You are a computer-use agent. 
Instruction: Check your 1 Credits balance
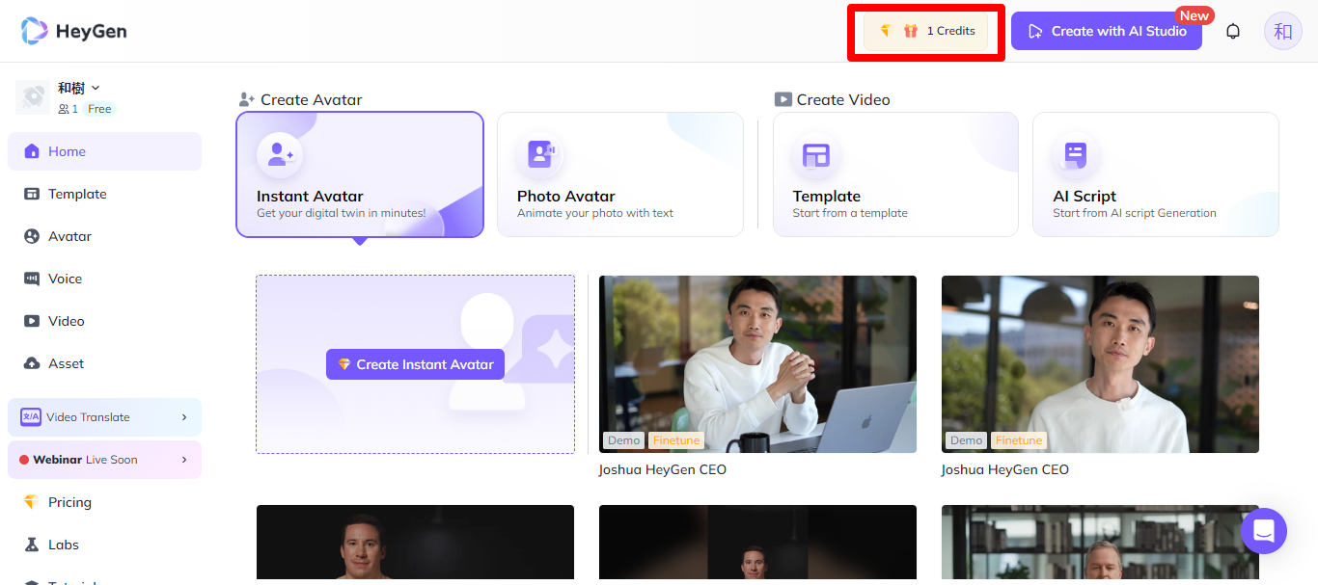coord(925,30)
